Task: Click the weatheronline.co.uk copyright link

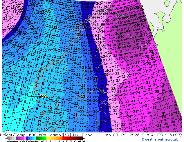Action: click(160, 139)
